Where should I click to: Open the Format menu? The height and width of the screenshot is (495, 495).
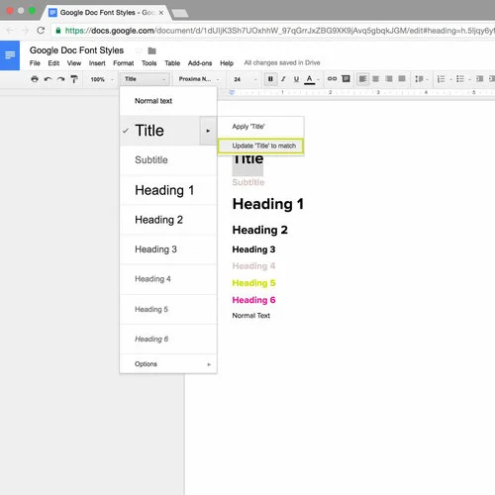tap(124, 63)
